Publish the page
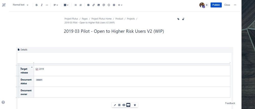Screen dimensions: 255x109 tap(216, 5)
